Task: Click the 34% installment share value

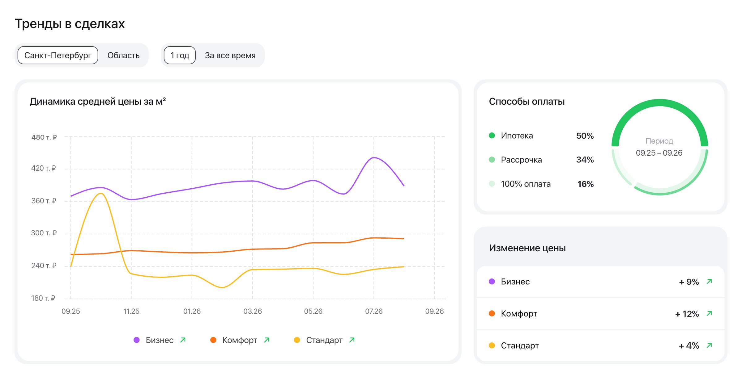Action: 585,160
